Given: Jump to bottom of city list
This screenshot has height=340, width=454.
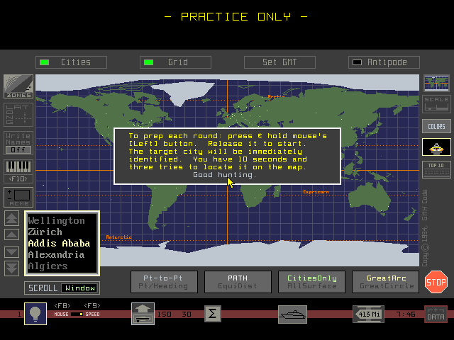Looking at the screenshot, I should [x=11, y=268].
